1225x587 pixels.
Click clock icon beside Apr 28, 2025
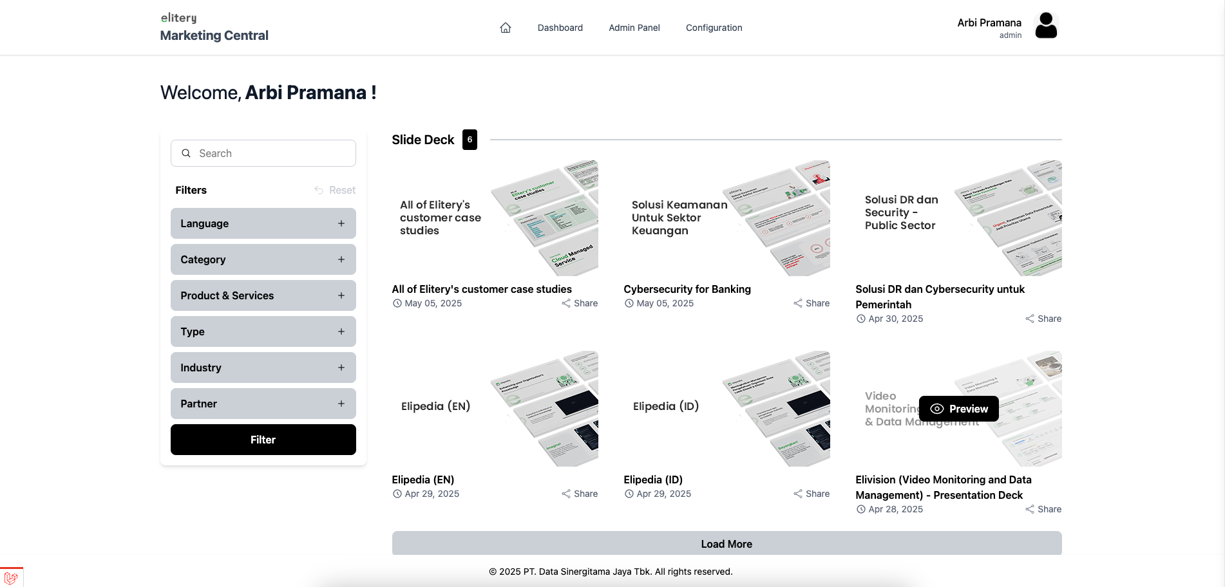[861, 509]
